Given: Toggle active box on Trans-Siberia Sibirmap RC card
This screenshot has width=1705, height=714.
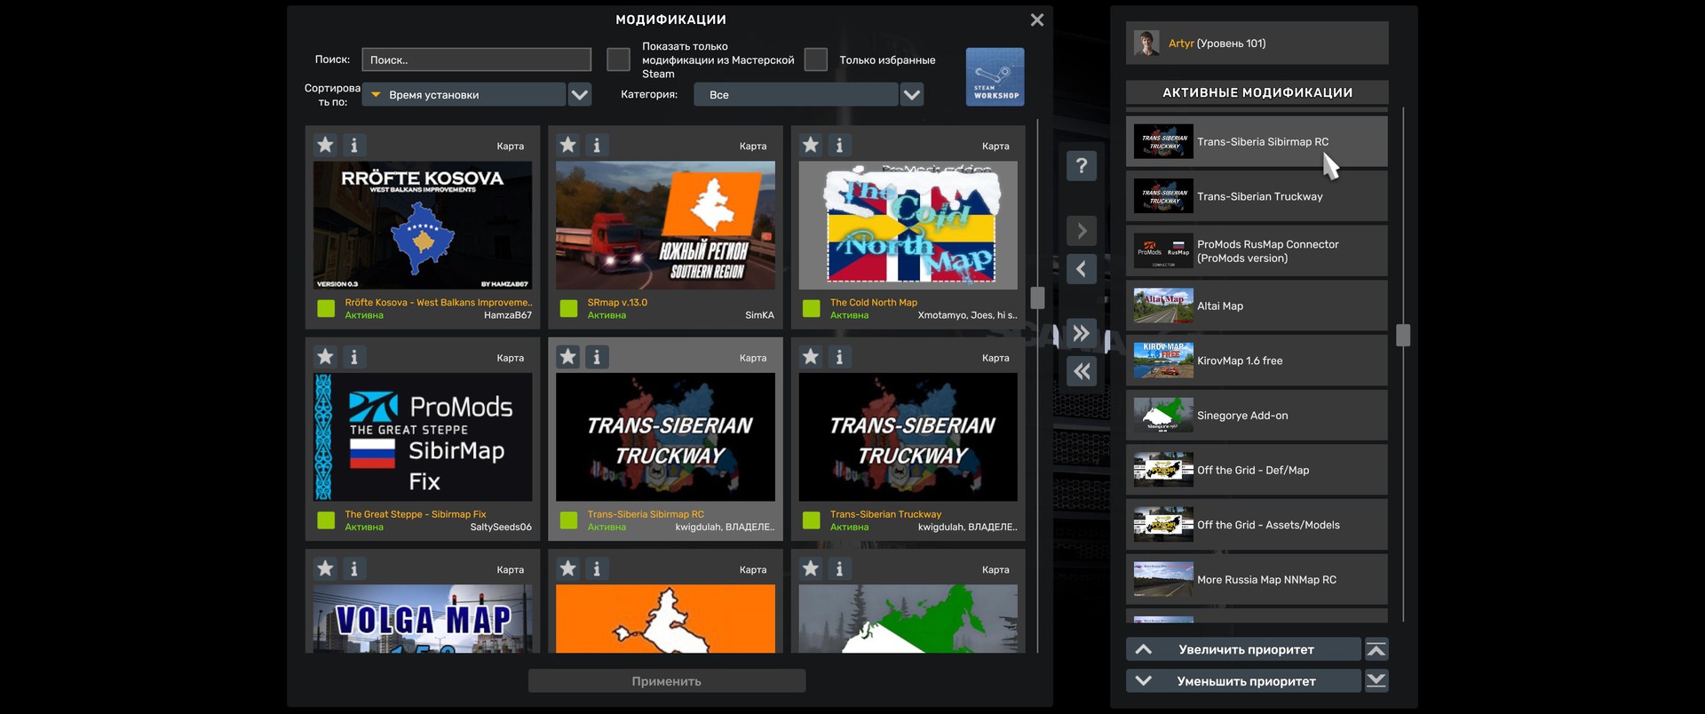Looking at the screenshot, I should 568,520.
